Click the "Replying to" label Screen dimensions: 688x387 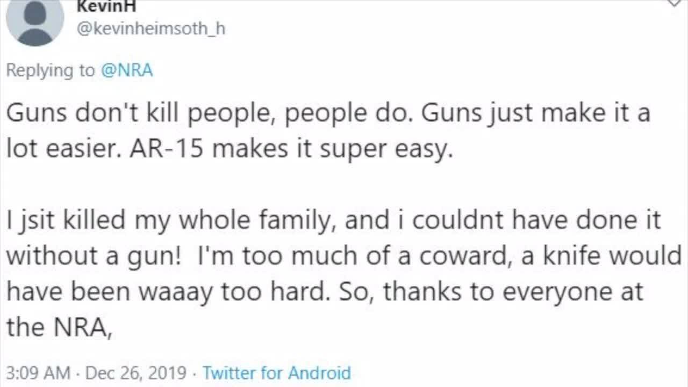tap(51, 70)
